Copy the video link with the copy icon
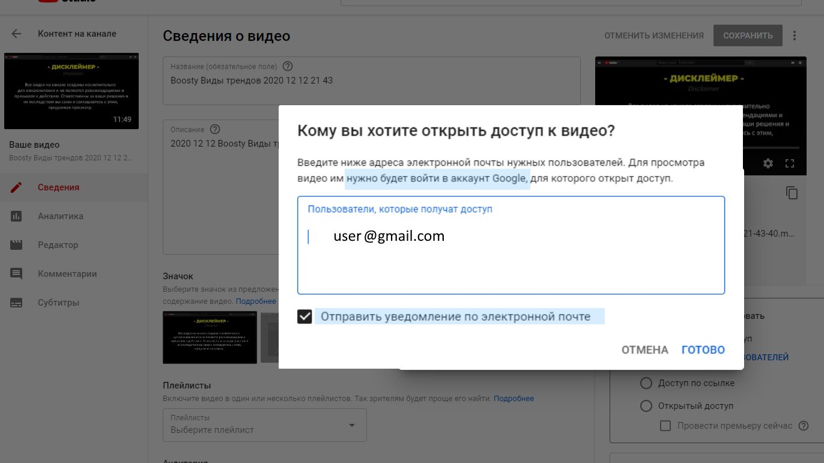The width and height of the screenshot is (824, 463). 792,193
